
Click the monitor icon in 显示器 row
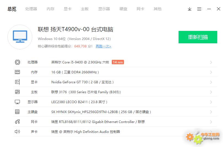[x=17, y=102]
